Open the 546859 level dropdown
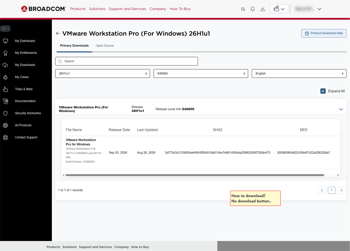The height and width of the screenshot is (251, 350). 201,74
